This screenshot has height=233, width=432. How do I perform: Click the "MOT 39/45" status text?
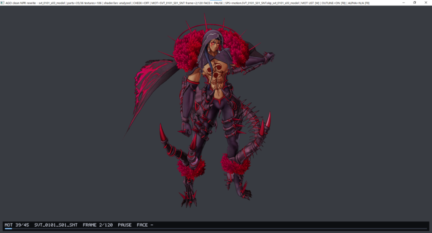click(17, 225)
